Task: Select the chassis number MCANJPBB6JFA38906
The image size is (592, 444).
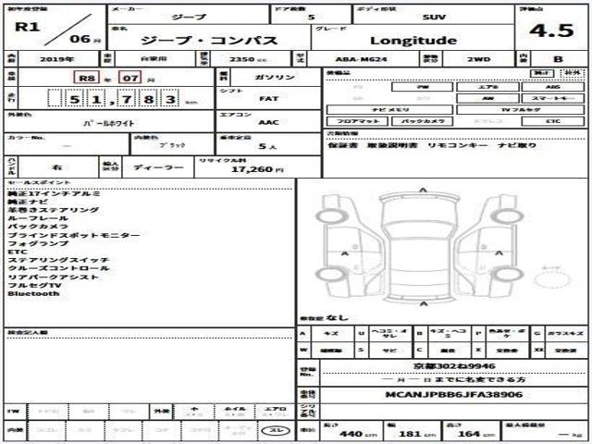Action: click(454, 395)
